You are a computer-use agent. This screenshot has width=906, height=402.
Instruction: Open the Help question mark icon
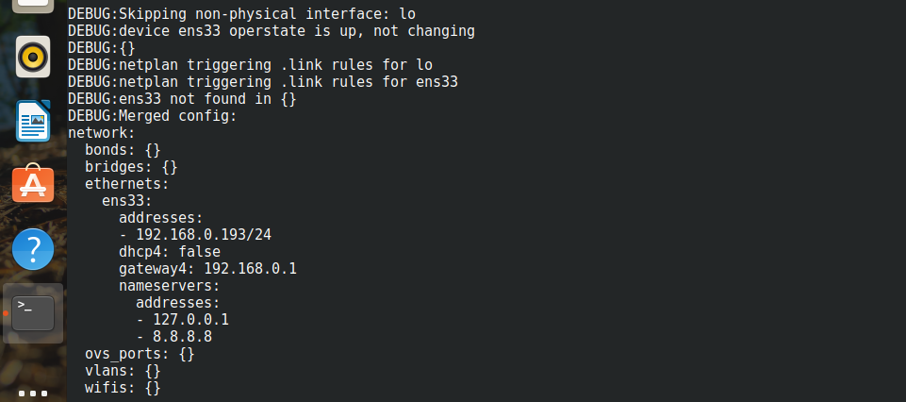coord(33,249)
